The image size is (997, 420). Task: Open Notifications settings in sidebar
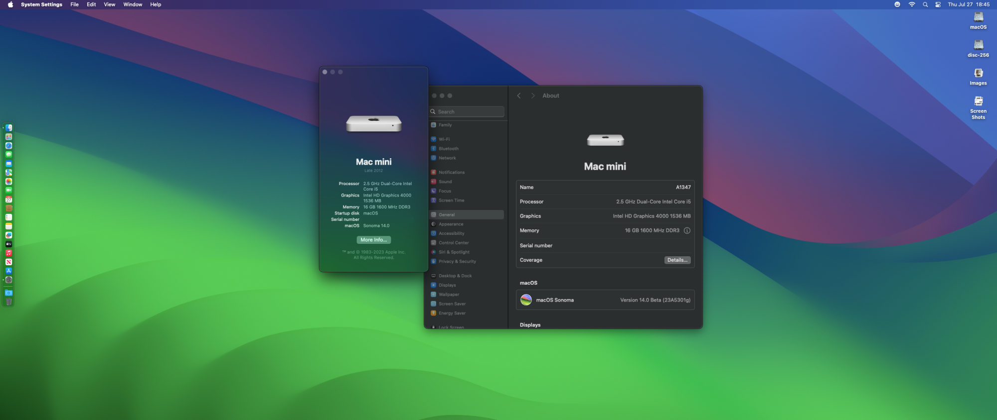click(x=467, y=172)
